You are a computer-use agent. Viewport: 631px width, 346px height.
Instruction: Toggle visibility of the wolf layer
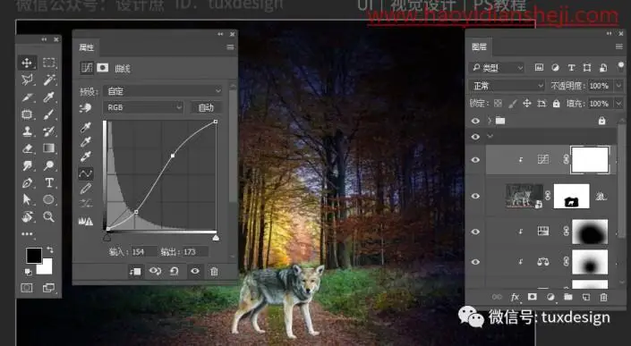click(475, 196)
